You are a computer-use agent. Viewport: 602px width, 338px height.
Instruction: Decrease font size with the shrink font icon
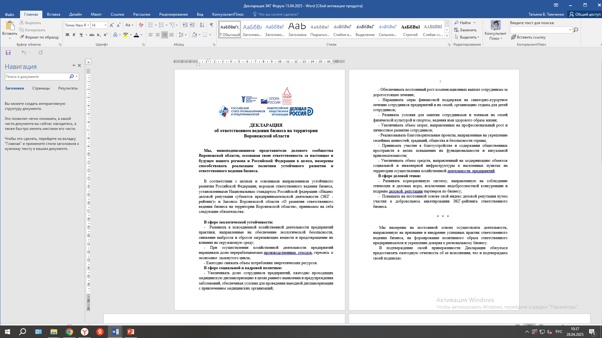[119, 25]
